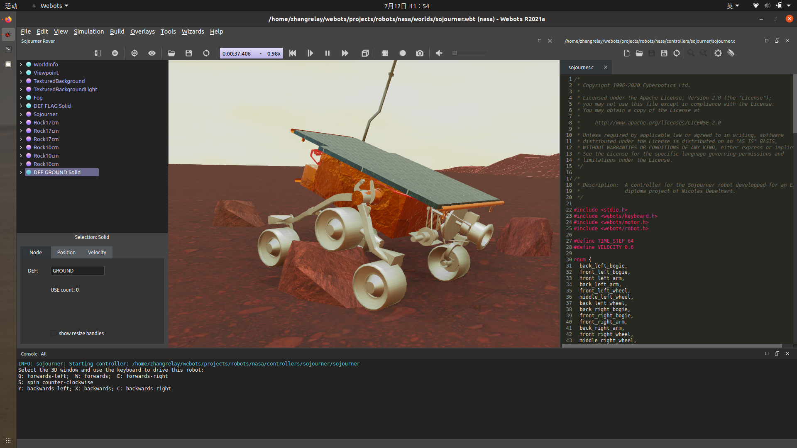Toggle 3D rendering cube icon
797x448 pixels.
pyautogui.click(x=365, y=53)
